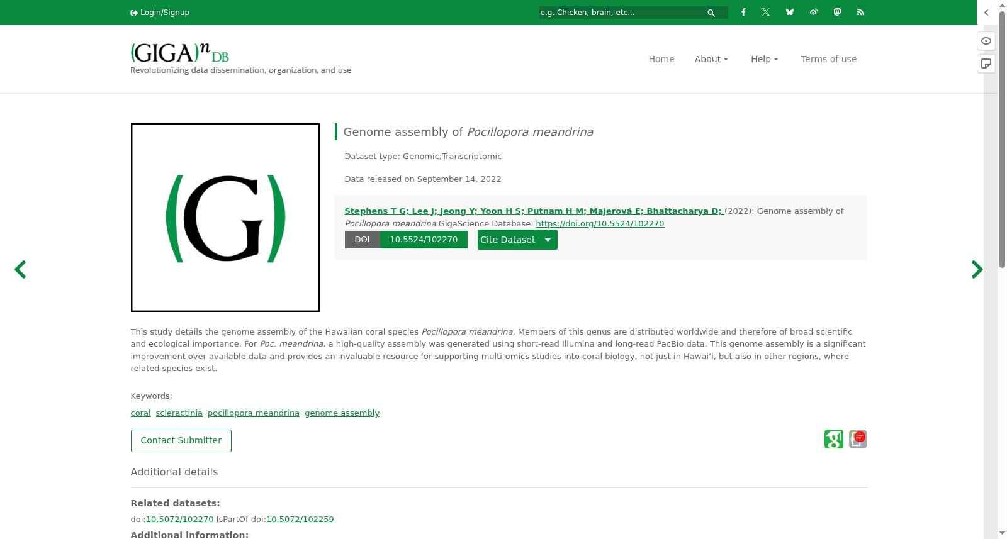Go to the previous dataset arrow
Screen dimensions: 1007x539
point(20,269)
